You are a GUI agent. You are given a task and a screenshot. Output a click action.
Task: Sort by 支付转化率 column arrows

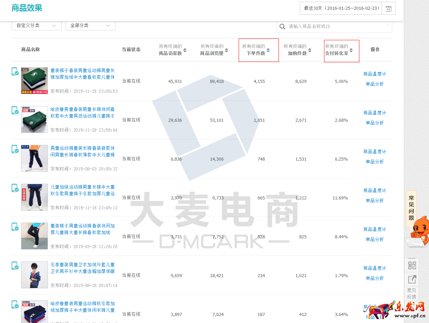coord(351,50)
